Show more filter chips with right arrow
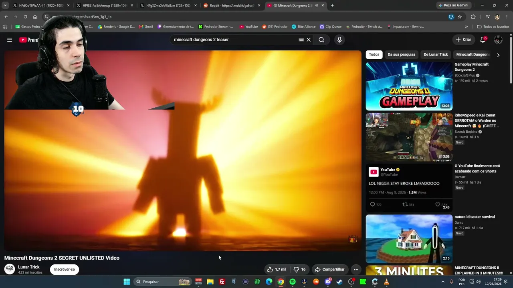 pyautogui.click(x=498, y=55)
